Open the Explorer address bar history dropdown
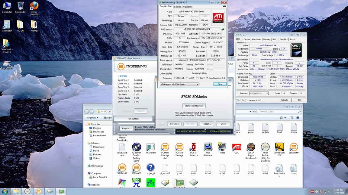 pyautogui.click(x=250, y=112)
